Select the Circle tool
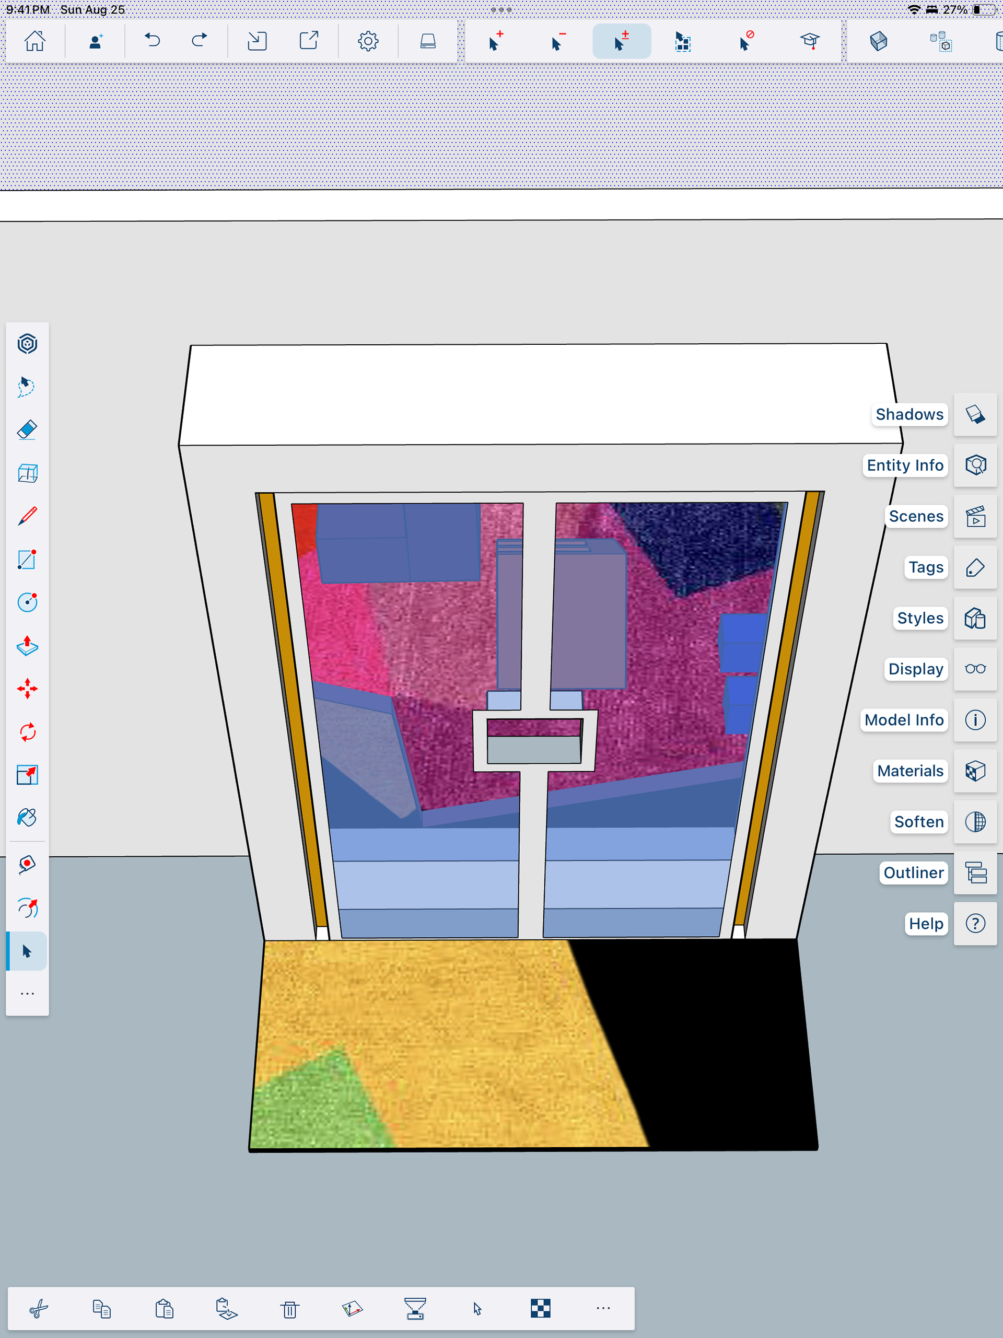 pyautogui.click(x=27, y=602)
